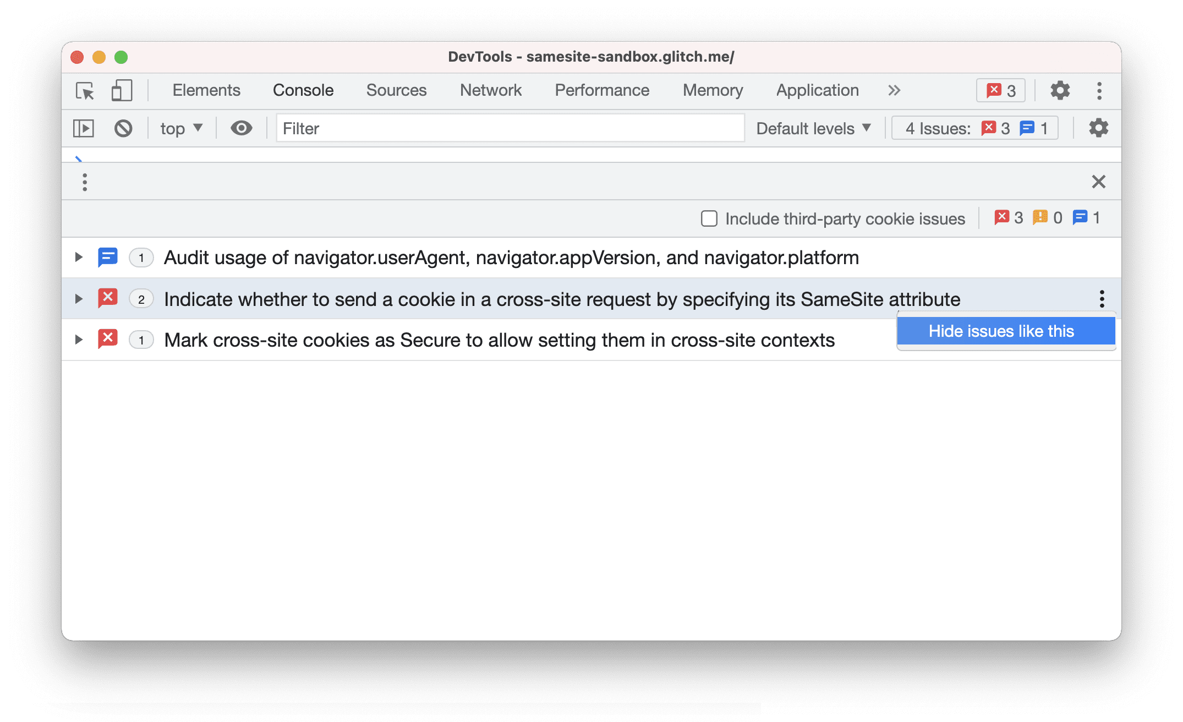
Task: Click the Network tab
Action: (489, 90)
